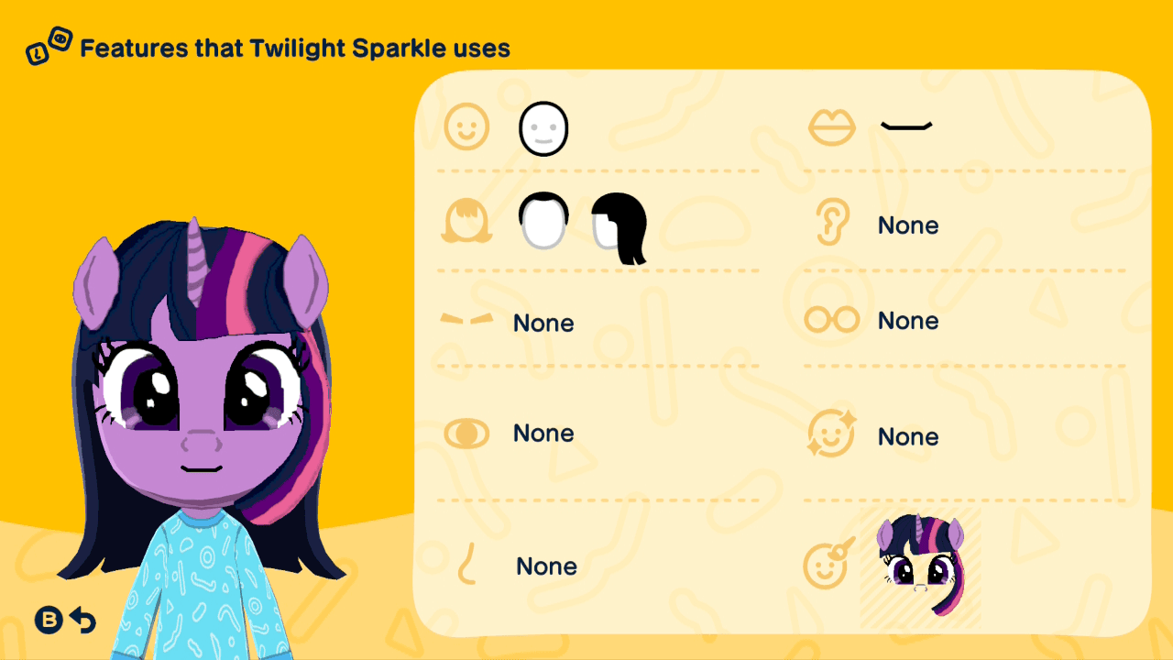Screen dimensions: 1173x660
Task: Select the long back hair thumbnail
Action: pos(619,228)
